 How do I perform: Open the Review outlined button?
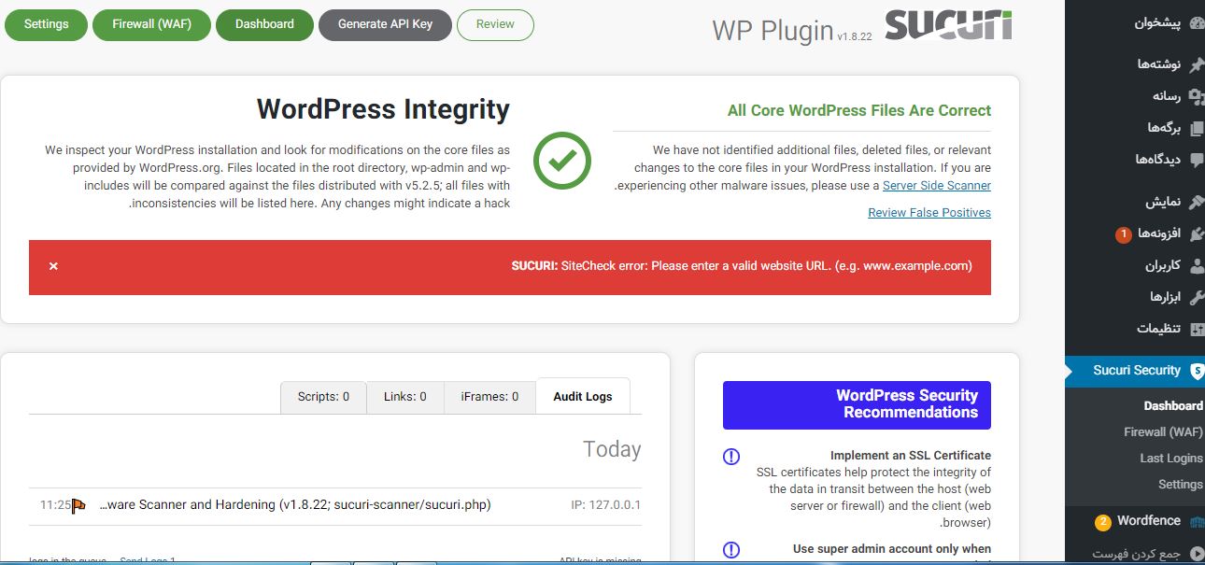(495, 24)
